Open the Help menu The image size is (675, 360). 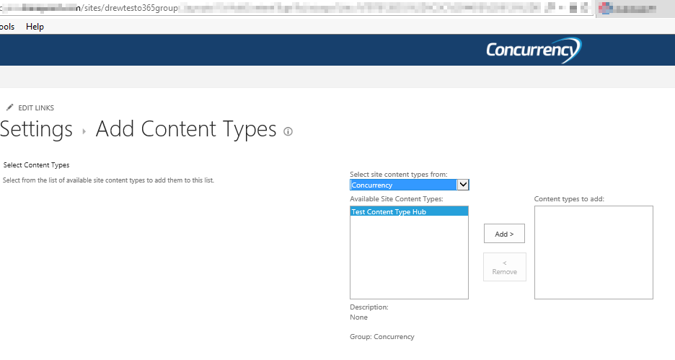pyautogui.click(x=35, y=27)
